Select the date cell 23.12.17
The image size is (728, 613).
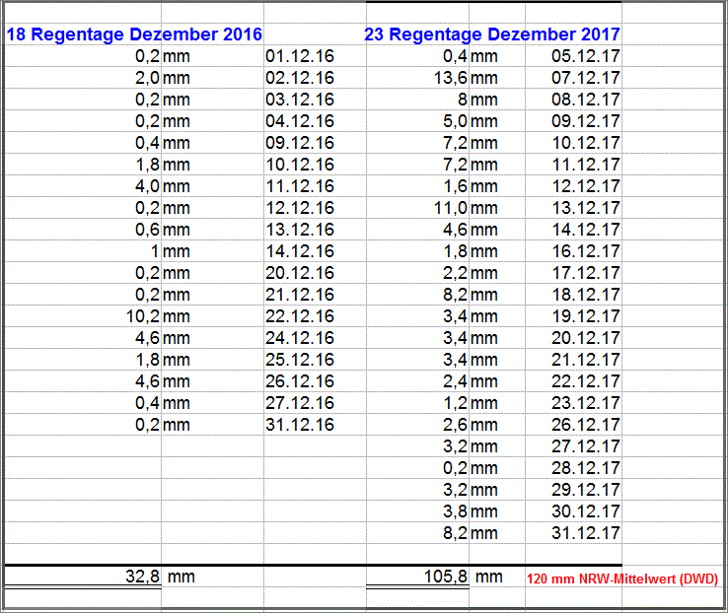586,403
